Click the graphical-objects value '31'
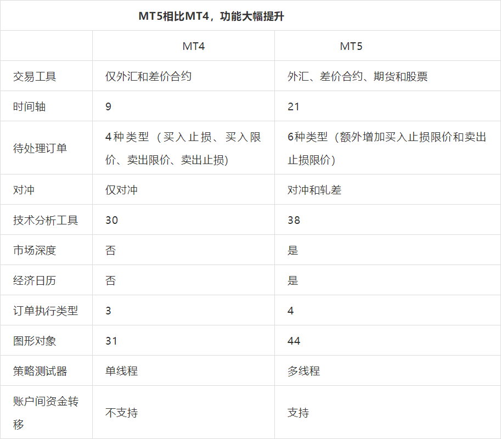This screenshot has width=501, height=439. 111,341
